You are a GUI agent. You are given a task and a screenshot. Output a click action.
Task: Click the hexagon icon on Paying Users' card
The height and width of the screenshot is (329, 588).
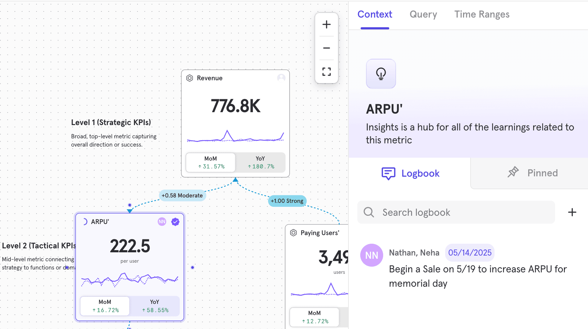click(293, 233)
